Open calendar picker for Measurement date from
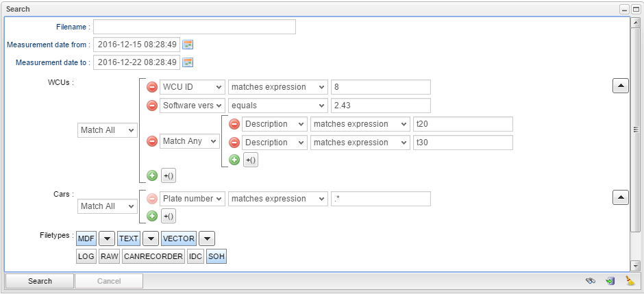The image size is (644, 294). [x=188, y=45]
